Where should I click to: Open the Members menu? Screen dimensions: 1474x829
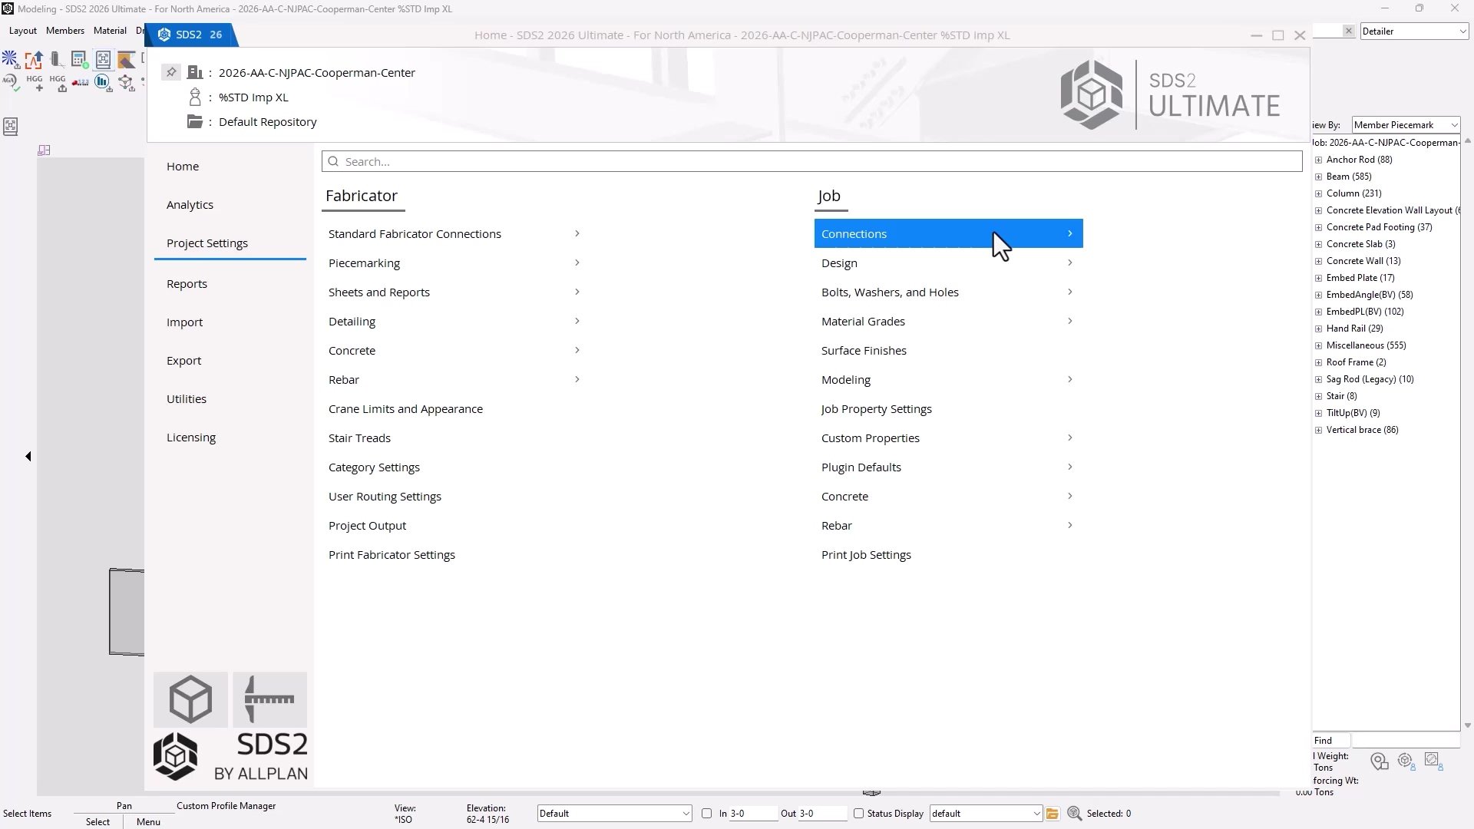[65, 31]
